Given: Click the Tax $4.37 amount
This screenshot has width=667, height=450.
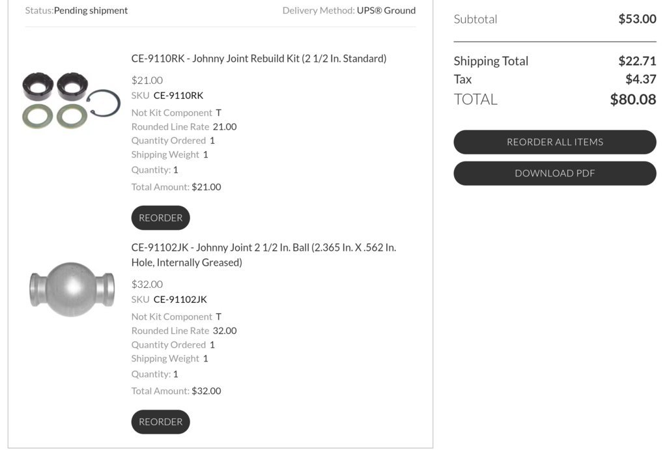Looking at the screenshot, I should click(x=641, y=79).
